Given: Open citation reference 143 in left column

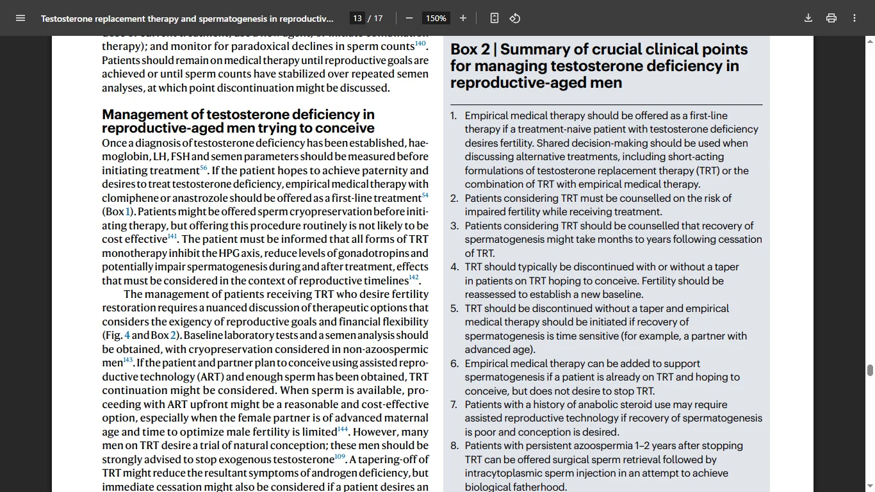Looking at the screenshot, I should [x=128, y=360].
